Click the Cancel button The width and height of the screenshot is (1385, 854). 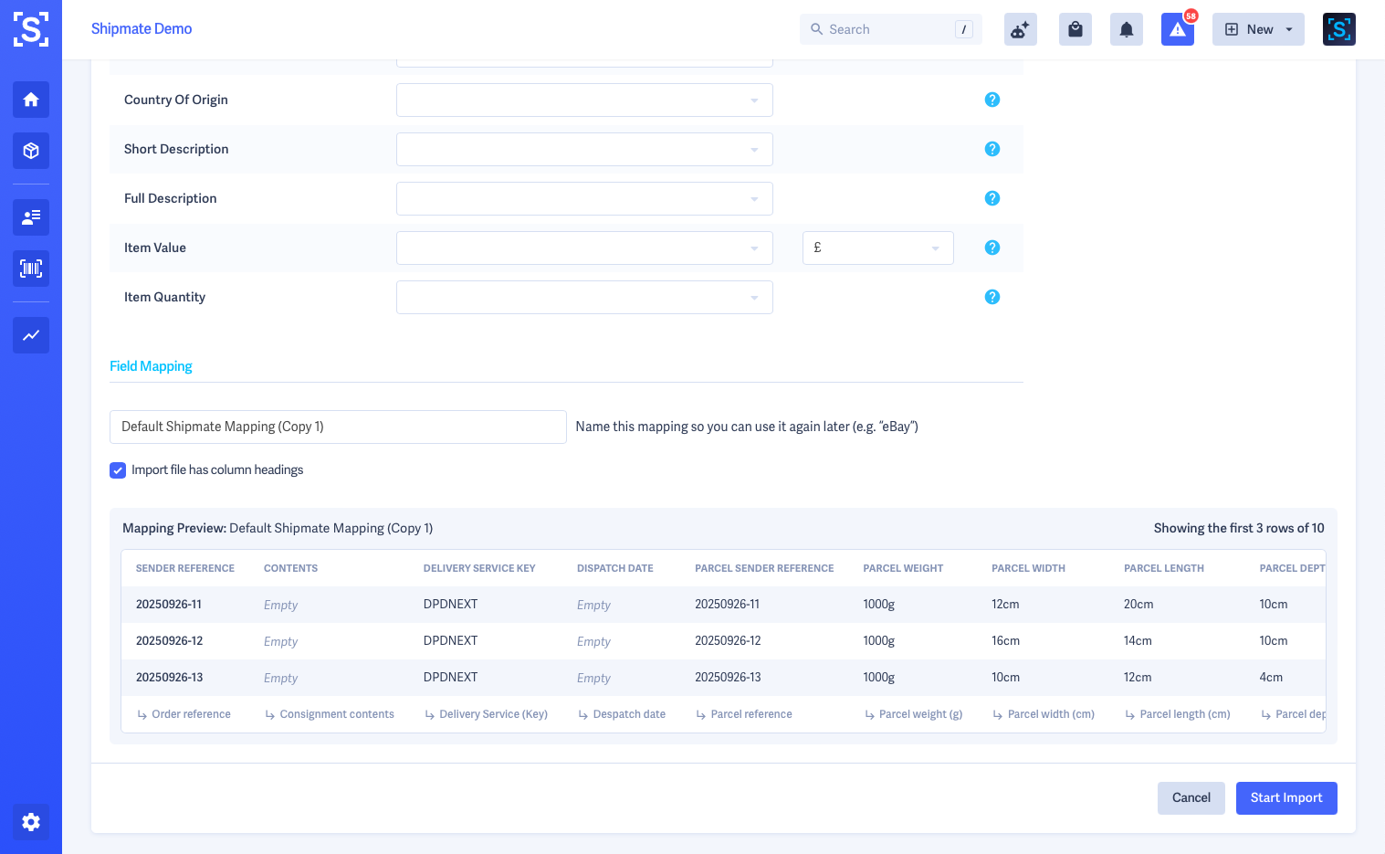(1191, 797)
